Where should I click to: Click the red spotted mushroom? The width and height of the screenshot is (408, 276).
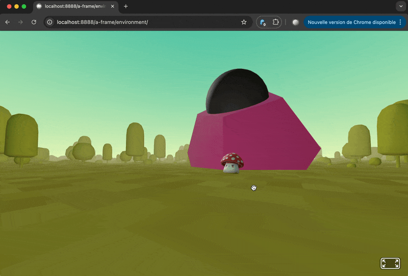[232, 162]
